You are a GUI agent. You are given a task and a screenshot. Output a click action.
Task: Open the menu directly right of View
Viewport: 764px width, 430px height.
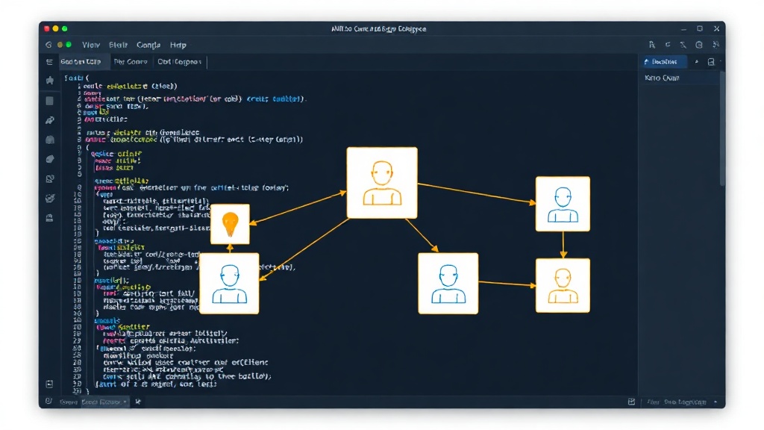[118, 45]
